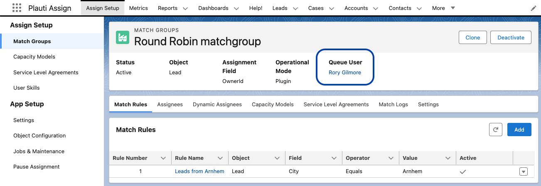
Task: Open Rule Name column menu chevron
Action: pos(220,158)
